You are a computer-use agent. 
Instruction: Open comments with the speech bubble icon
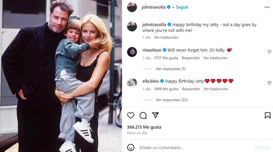pos(143,115)
